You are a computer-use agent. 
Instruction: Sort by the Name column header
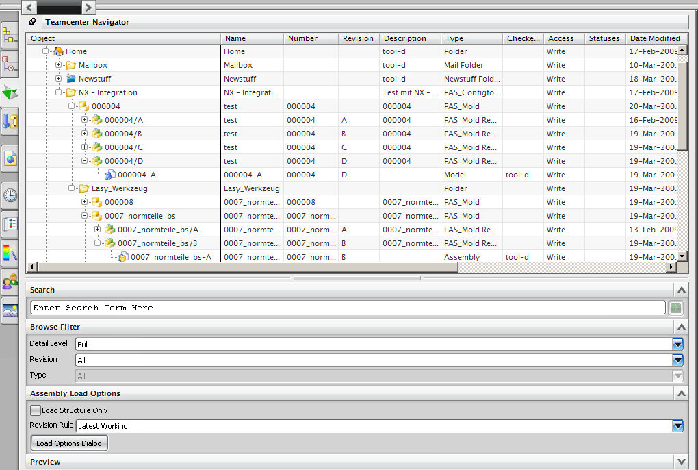(x=252, y=39)
